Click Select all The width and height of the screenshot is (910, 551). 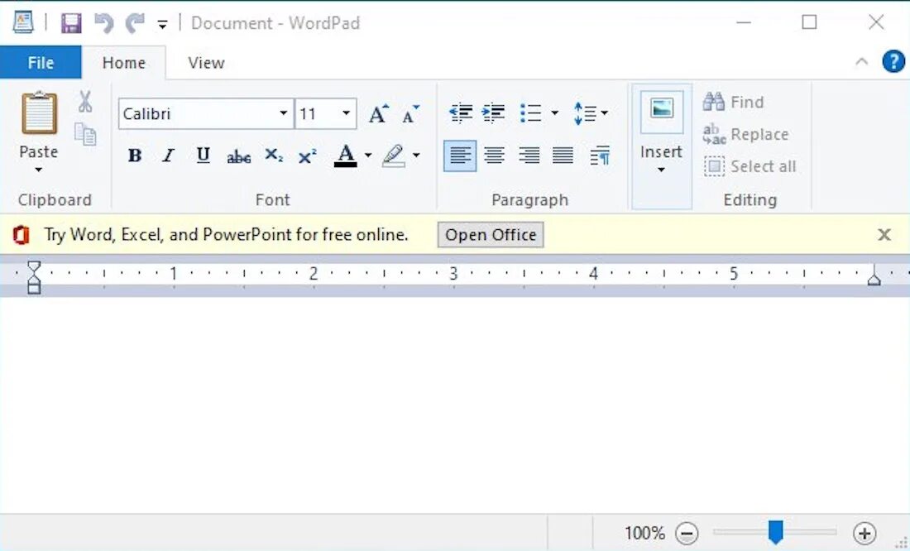750,166
